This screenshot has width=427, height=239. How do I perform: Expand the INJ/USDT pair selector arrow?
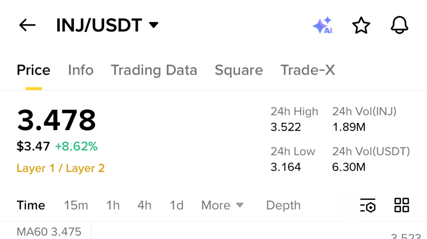click(x=154, y=25)
